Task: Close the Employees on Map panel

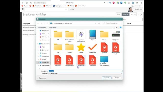Action: (141, 15)
